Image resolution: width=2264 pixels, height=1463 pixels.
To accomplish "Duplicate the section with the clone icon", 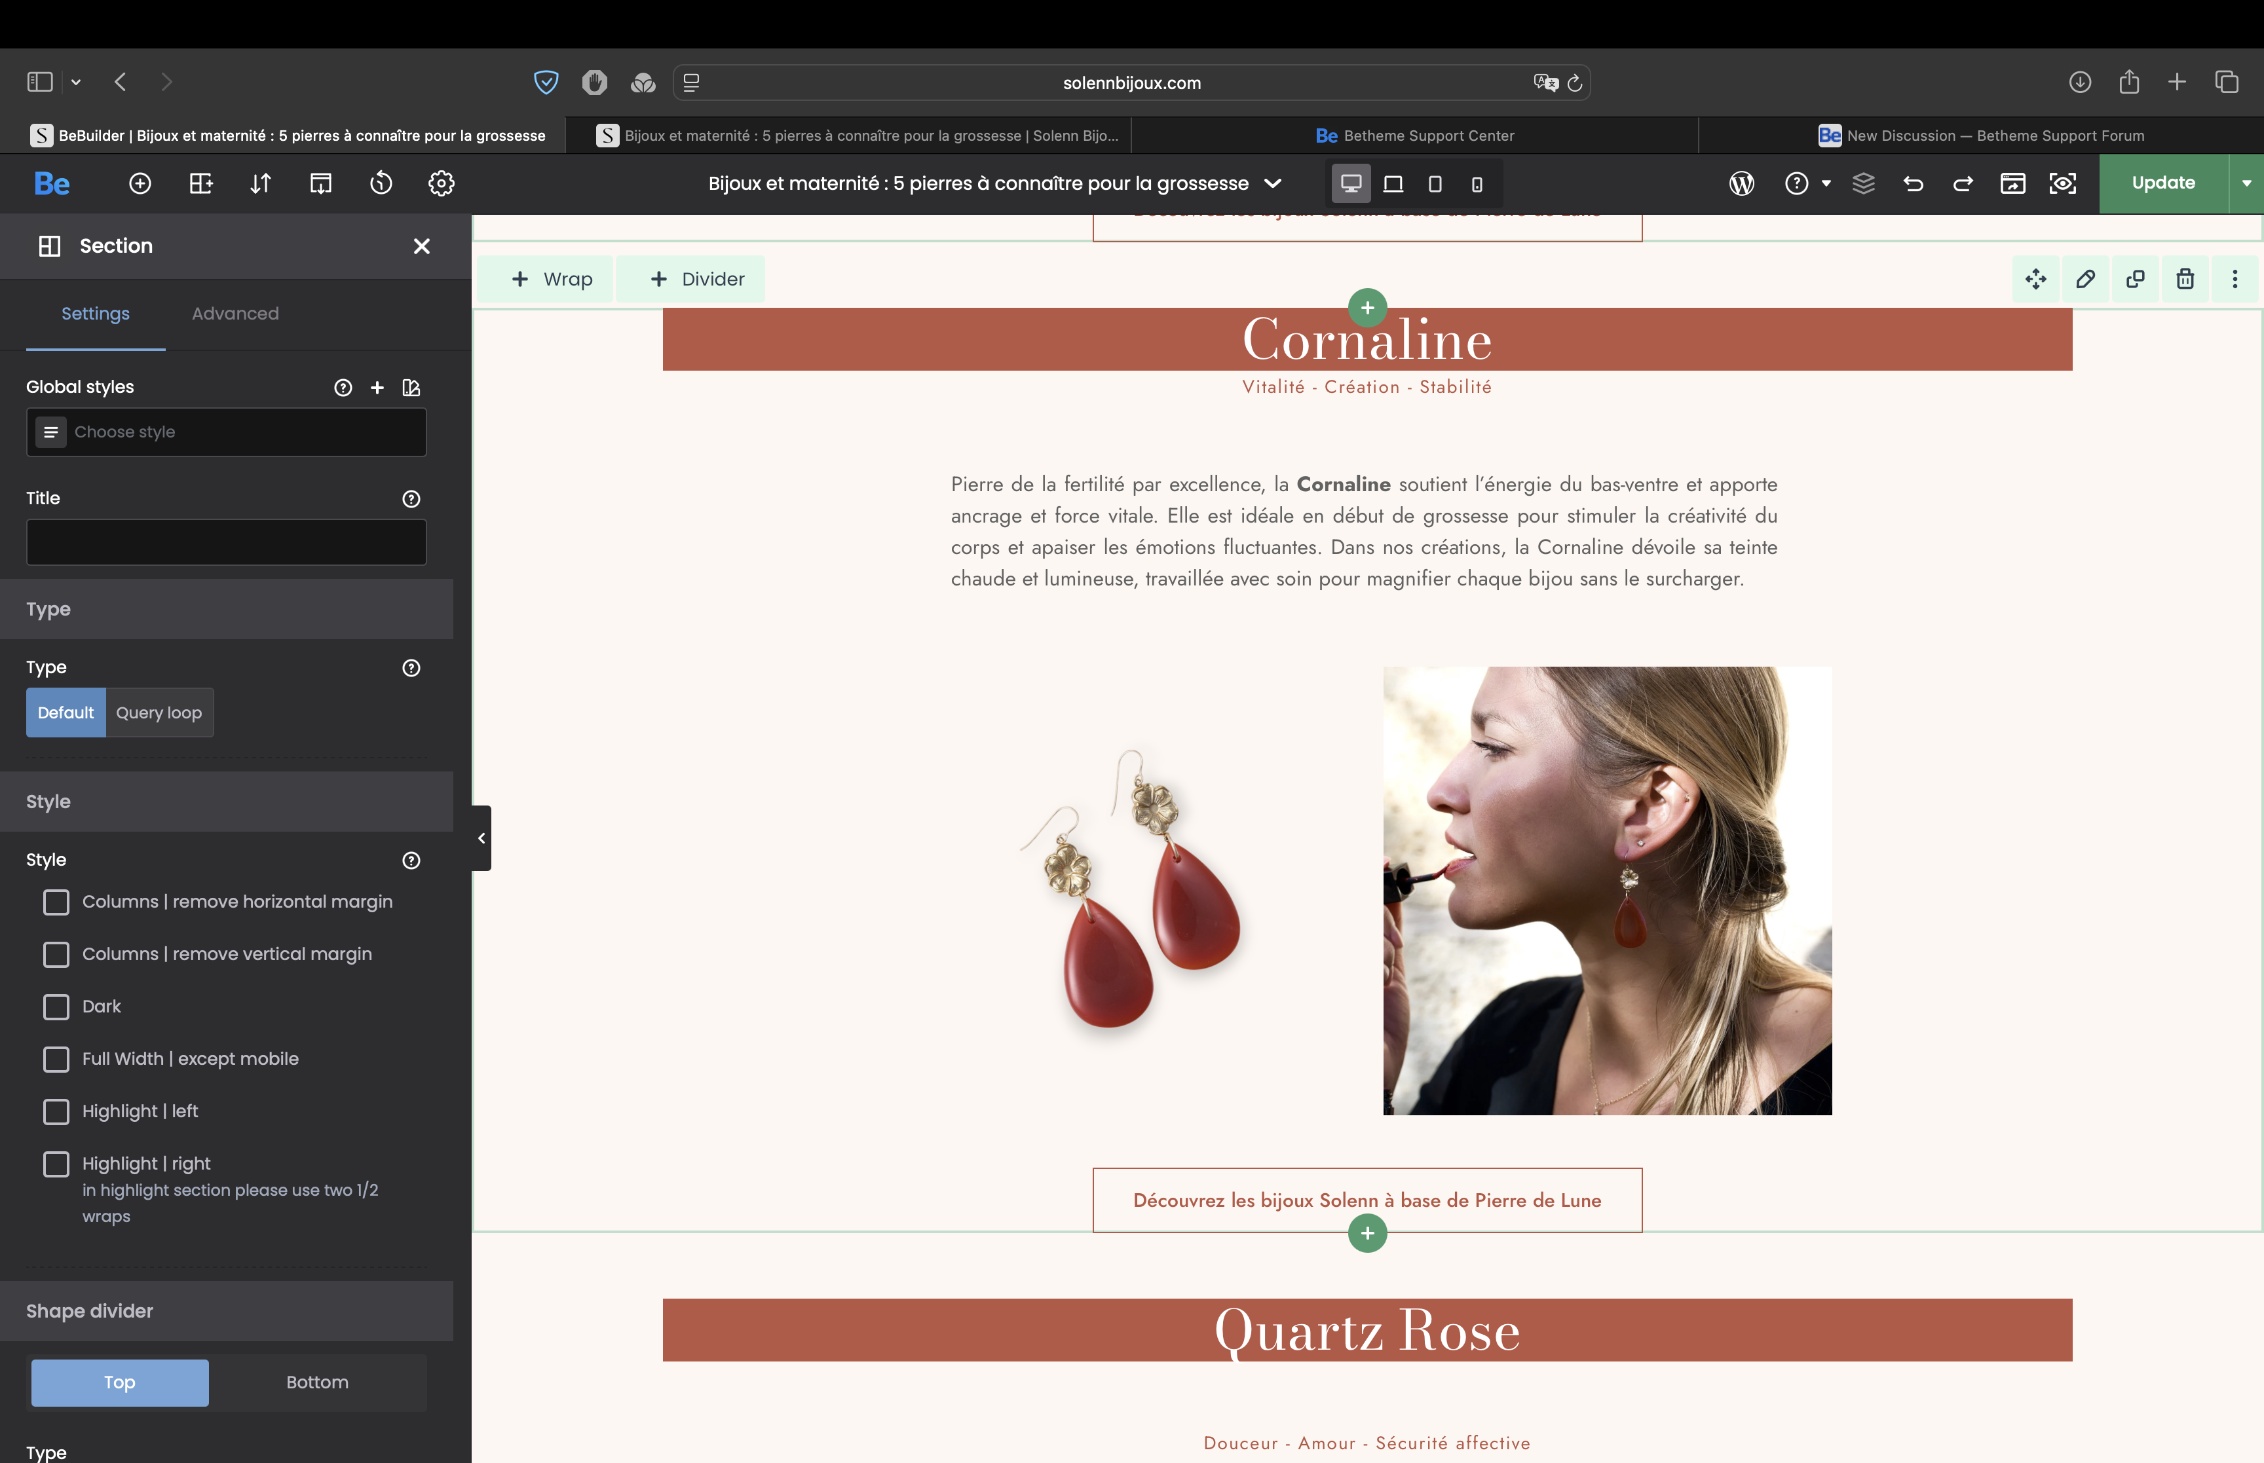I will pyautogui.click(x=2135, y=278).
